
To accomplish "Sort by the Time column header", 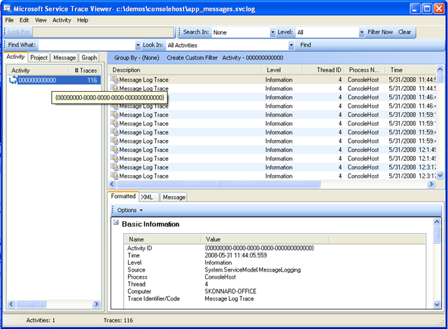I will (410, 70).
